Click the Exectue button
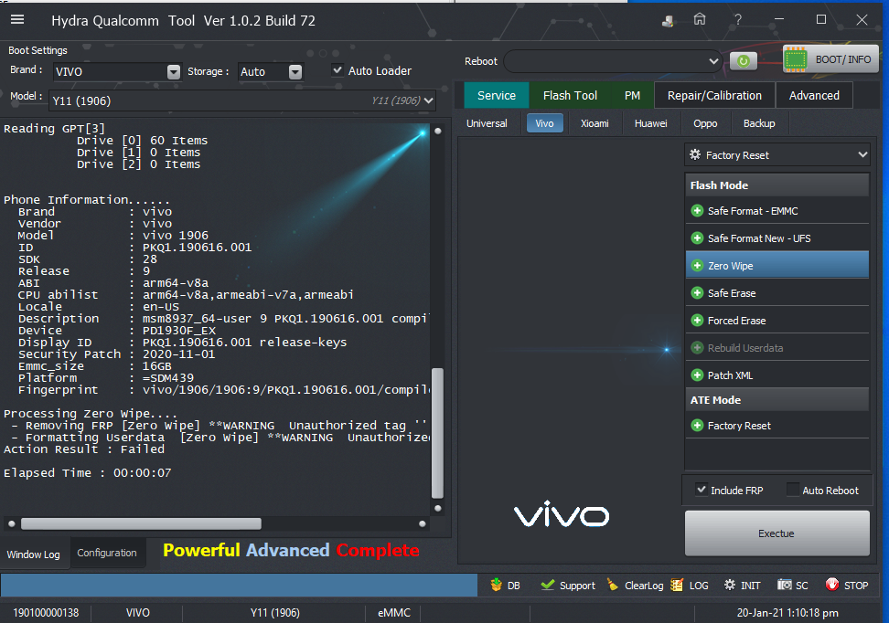Screen dimensions: 889x623 click(777, 533)
